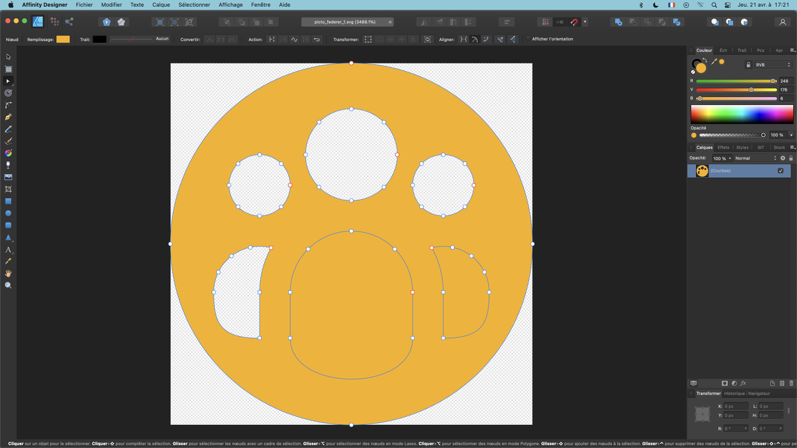
Task: Toggle visibility of the (Courbes) layer
Action: tap(780, 170)
